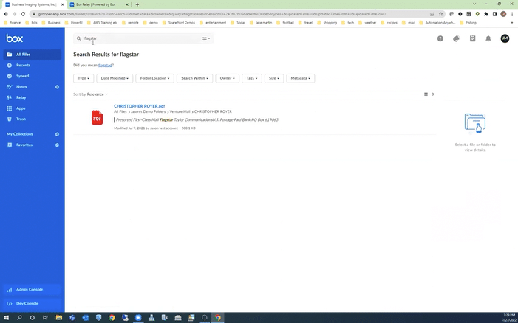Click the Presorted First-Class Mail snippet text
The height and width of the screenshot is (323, 518).
point(197,120)
